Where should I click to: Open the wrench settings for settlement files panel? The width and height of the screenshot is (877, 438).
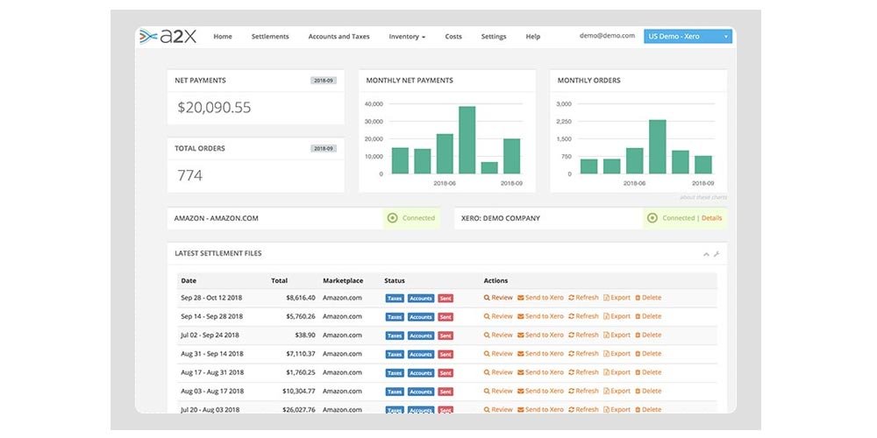[717, 254]
